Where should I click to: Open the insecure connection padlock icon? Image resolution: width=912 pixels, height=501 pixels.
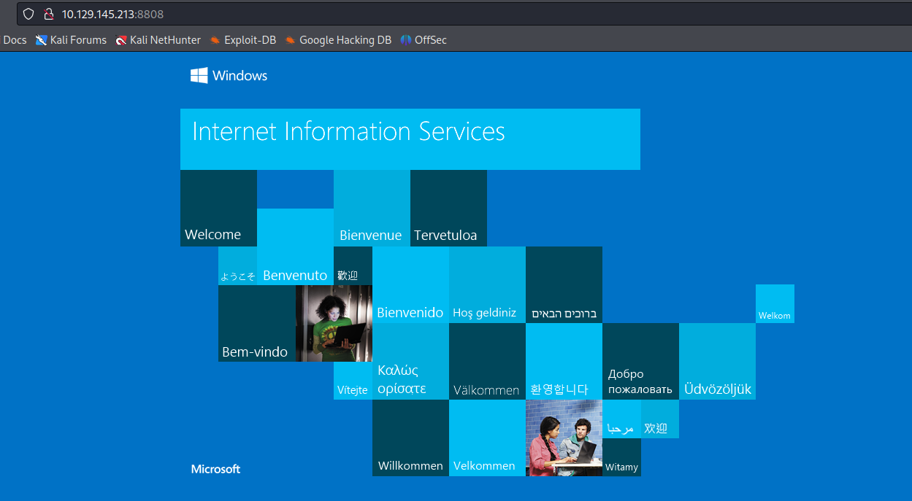49,14
